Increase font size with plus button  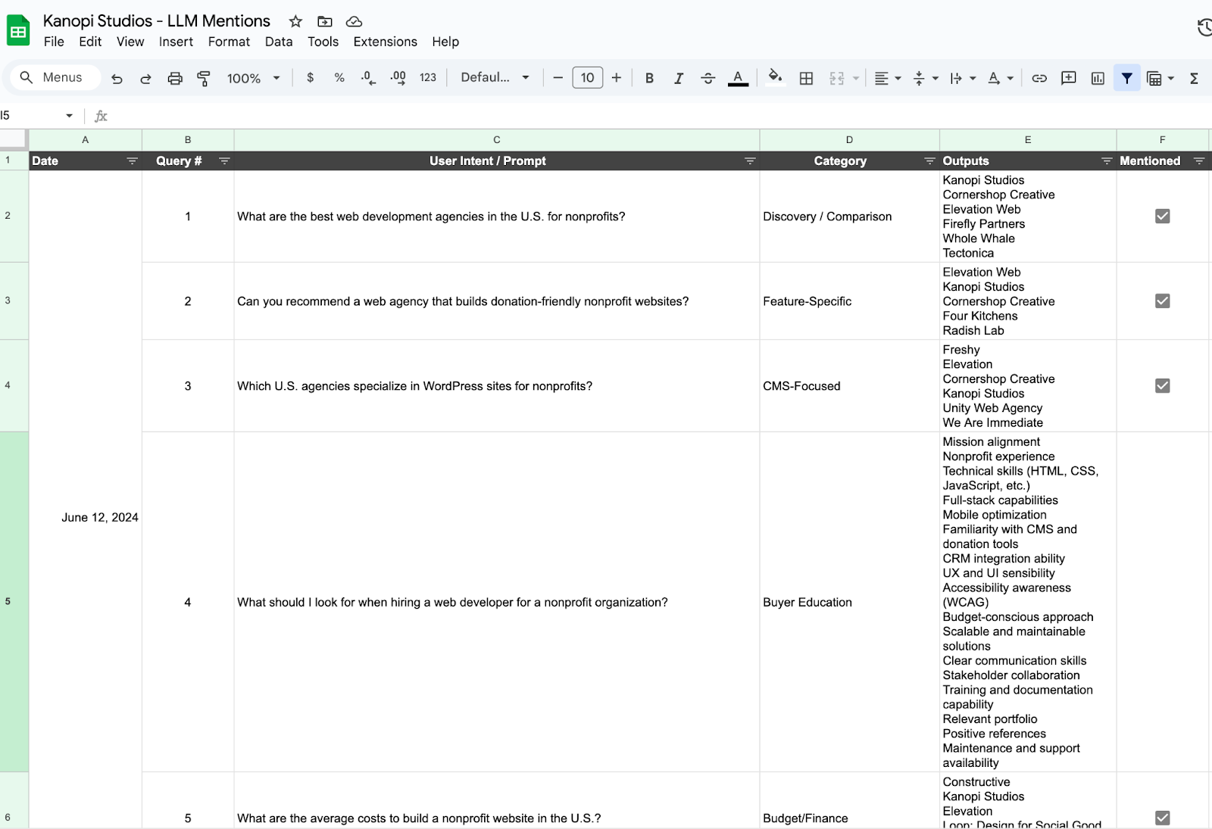[x=617, y=78]
